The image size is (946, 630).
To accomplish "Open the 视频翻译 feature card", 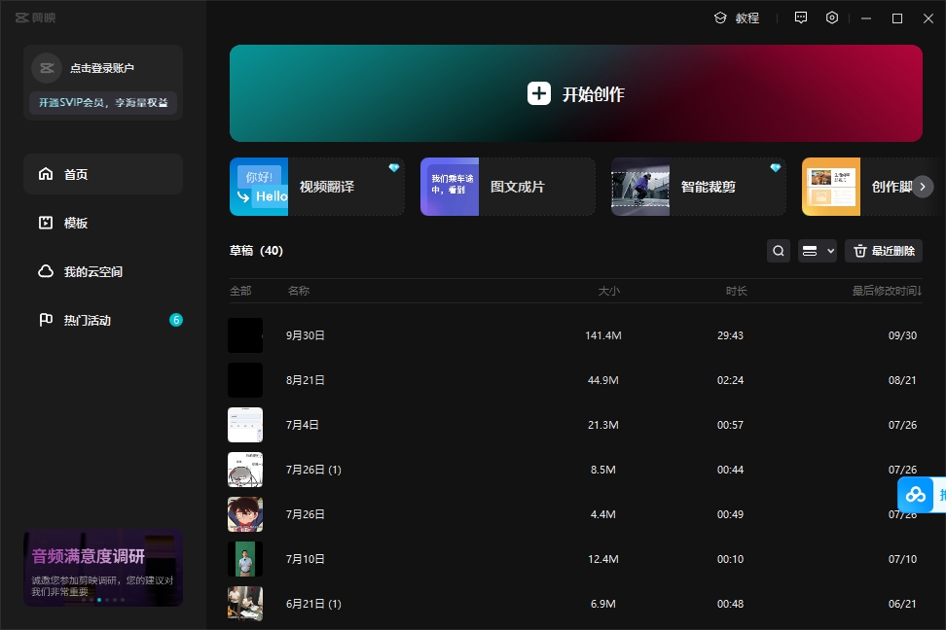I will click(316, 187).
